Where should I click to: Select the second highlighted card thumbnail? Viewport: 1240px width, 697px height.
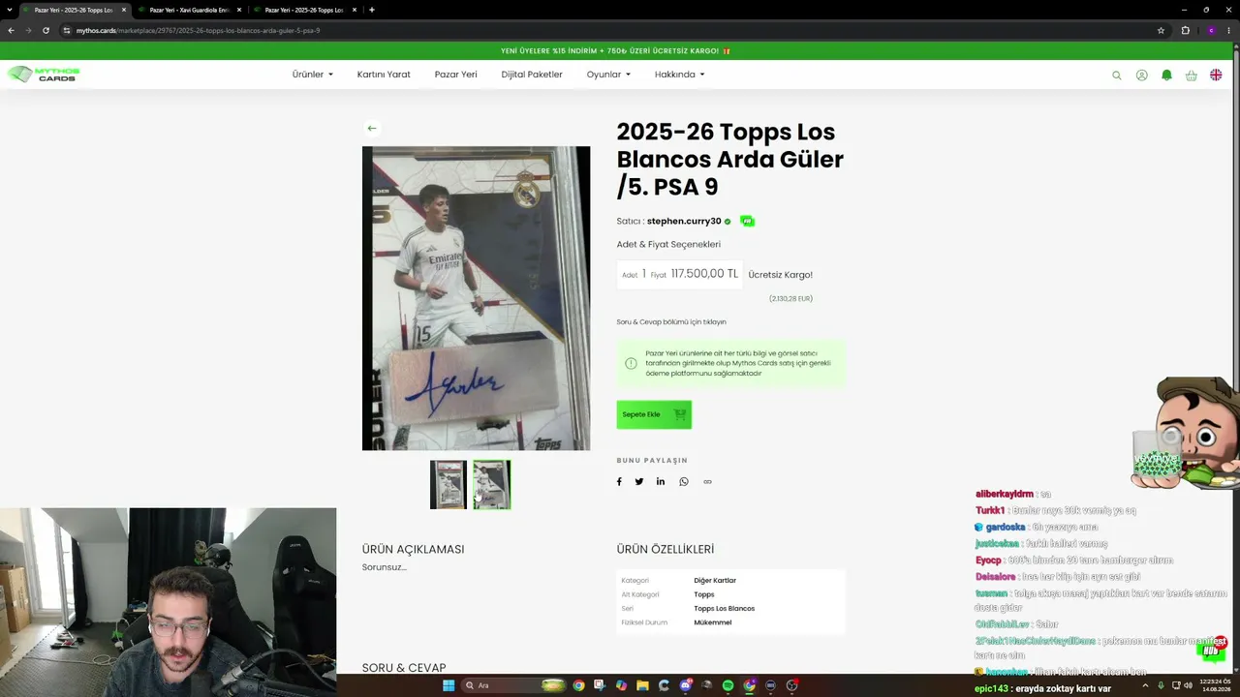tap(492, 485)
